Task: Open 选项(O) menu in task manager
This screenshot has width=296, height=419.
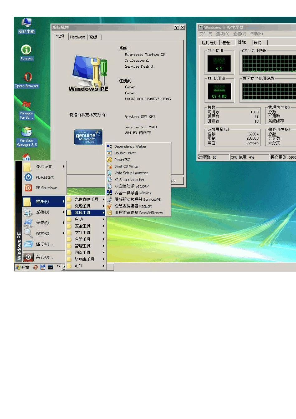Action: click(222, 34)
